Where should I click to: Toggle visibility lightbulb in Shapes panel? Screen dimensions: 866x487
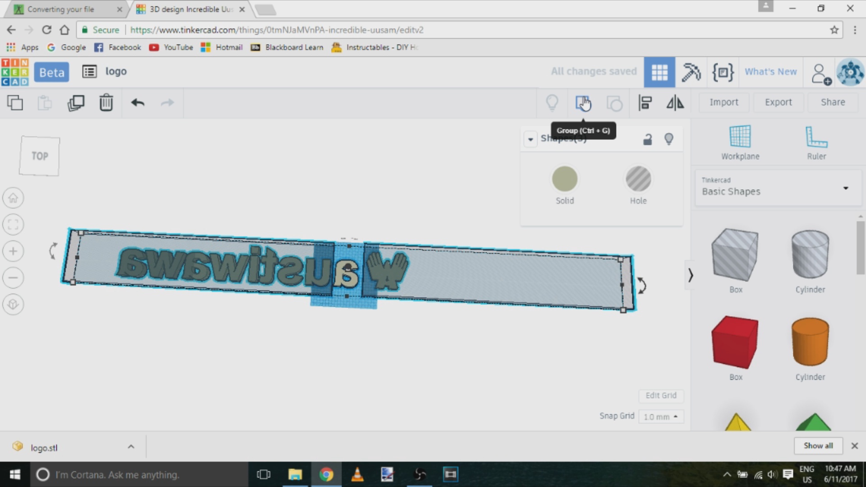click(669, 139)
